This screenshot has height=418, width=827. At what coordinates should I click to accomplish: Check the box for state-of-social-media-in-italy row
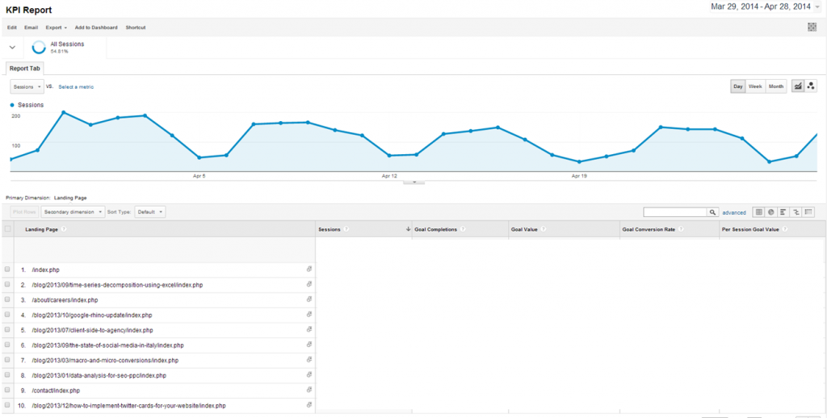(x=7, y=345)
